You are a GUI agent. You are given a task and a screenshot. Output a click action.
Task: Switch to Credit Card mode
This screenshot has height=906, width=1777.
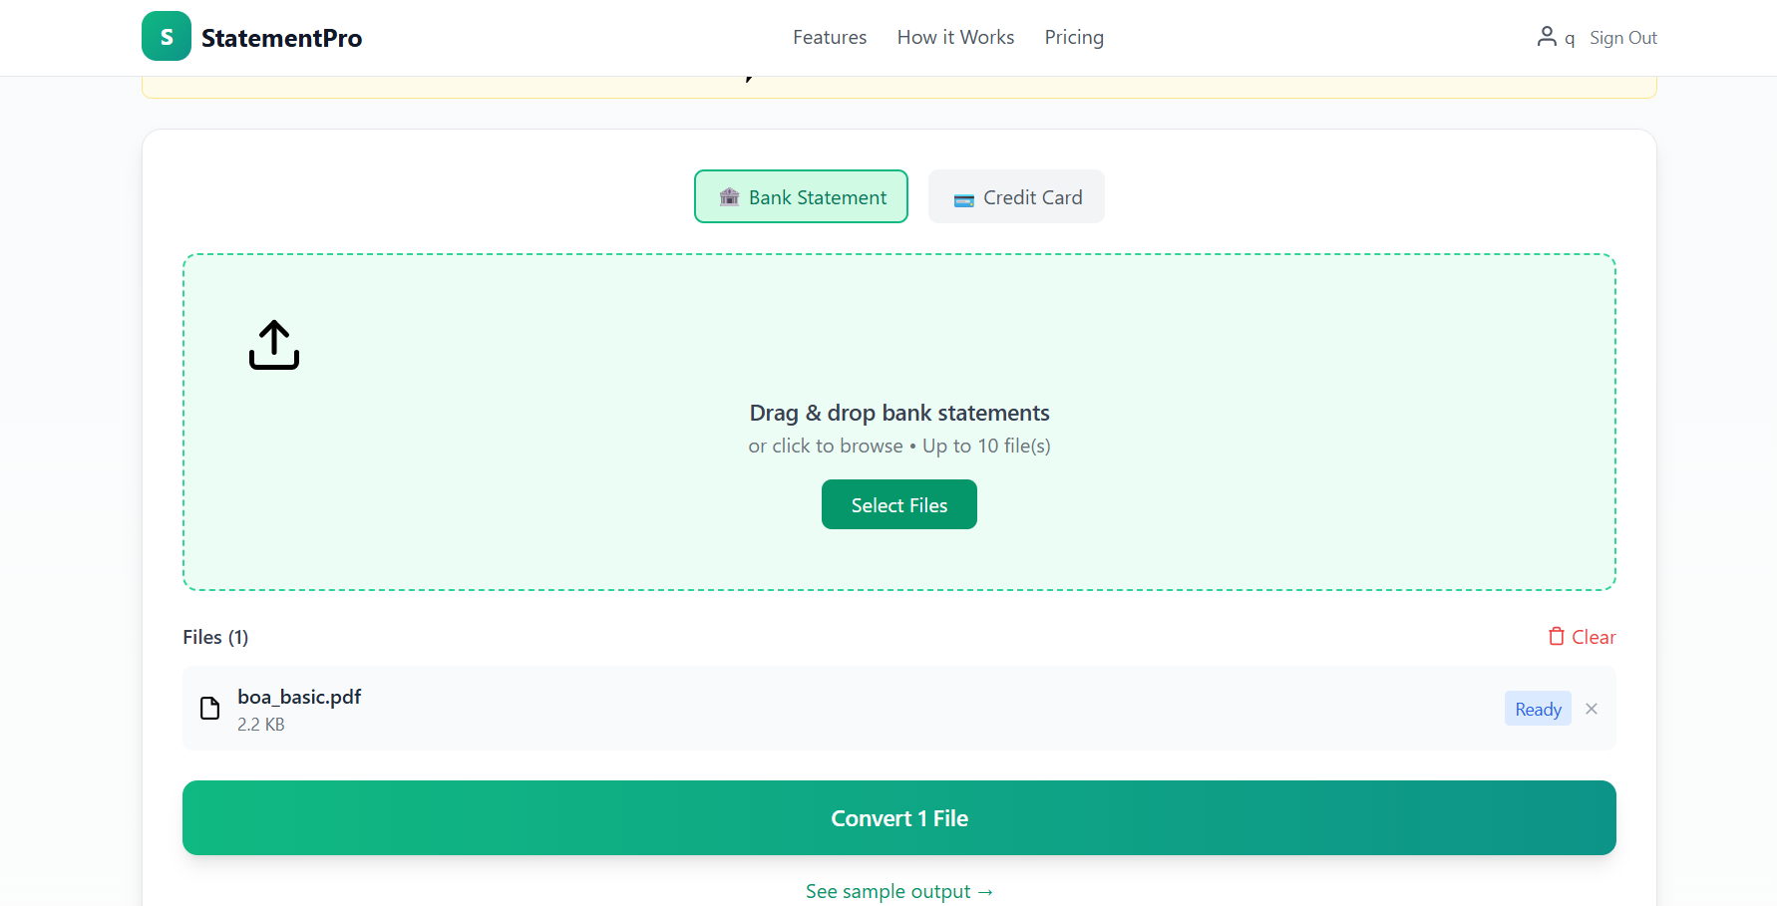pos(1016,196)
